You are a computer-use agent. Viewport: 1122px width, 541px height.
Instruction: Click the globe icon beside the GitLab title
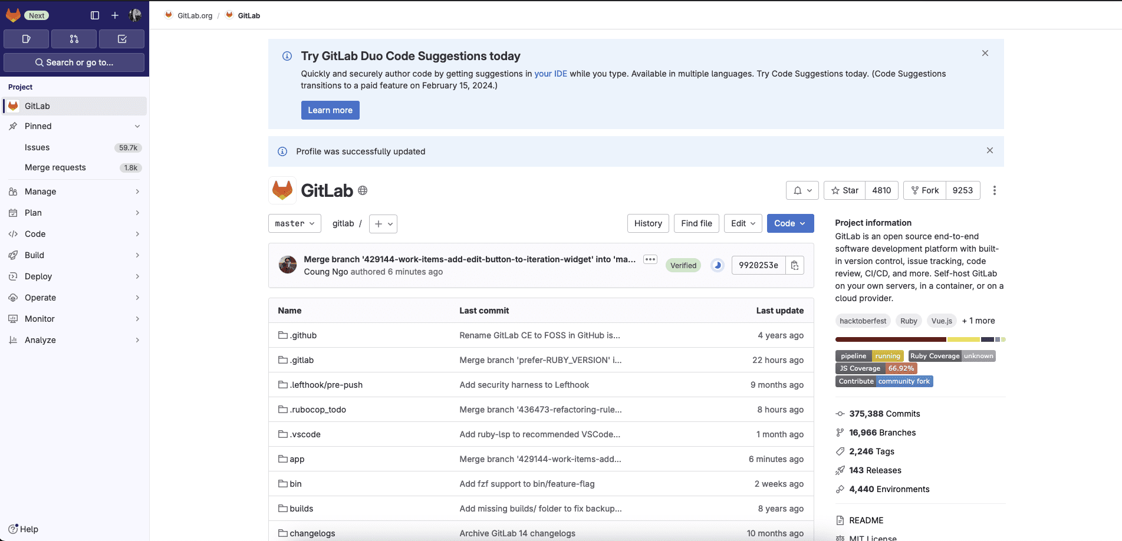(363, 190)
